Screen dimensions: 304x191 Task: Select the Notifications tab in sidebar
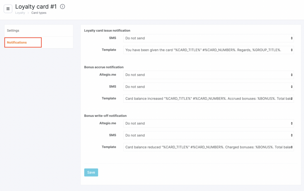point(23,43)
